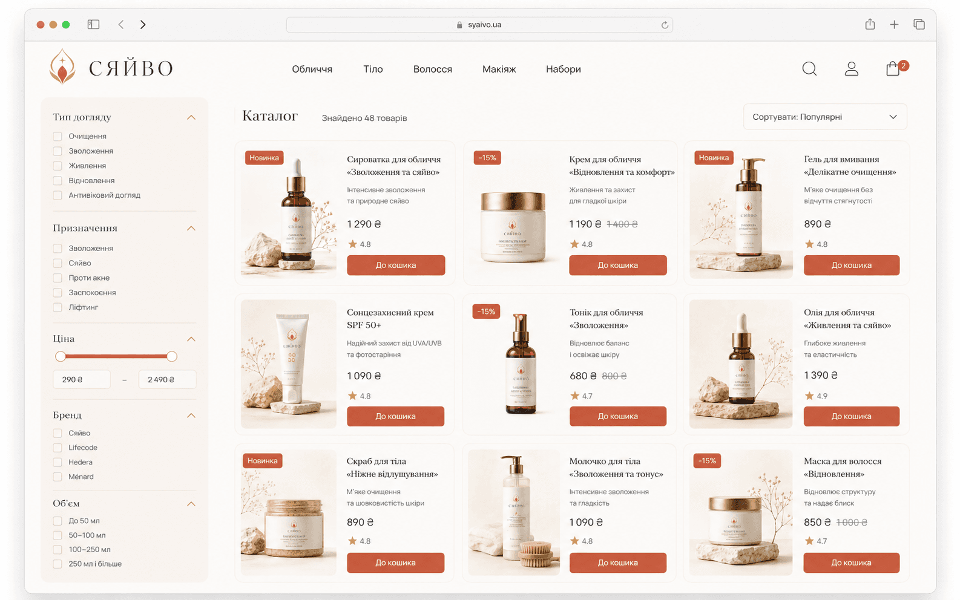Screen dimensions: 960x600
Task: Click the maximum price slider handle
Action: pyautogui.click(x=172, y=356)
